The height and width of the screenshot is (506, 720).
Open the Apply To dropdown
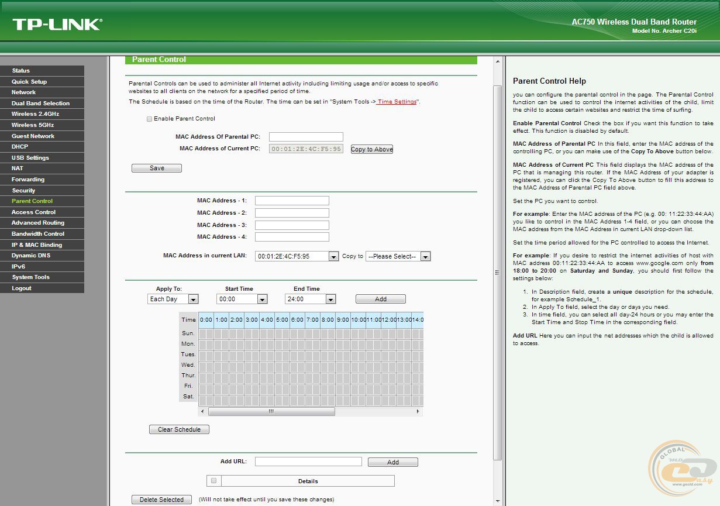pyautogui.click(x=173, y=299)
